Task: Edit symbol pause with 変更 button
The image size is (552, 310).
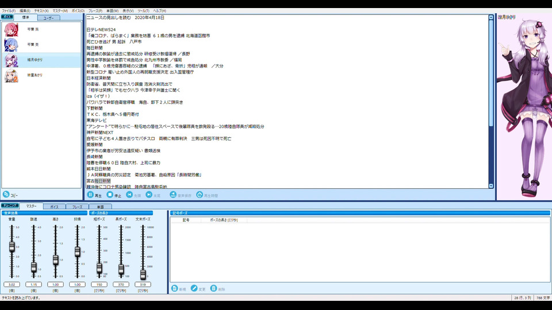Action: tap(198, 289)
